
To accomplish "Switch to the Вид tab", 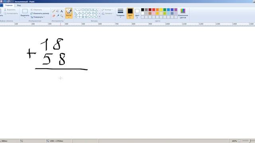I will point(19,5).
